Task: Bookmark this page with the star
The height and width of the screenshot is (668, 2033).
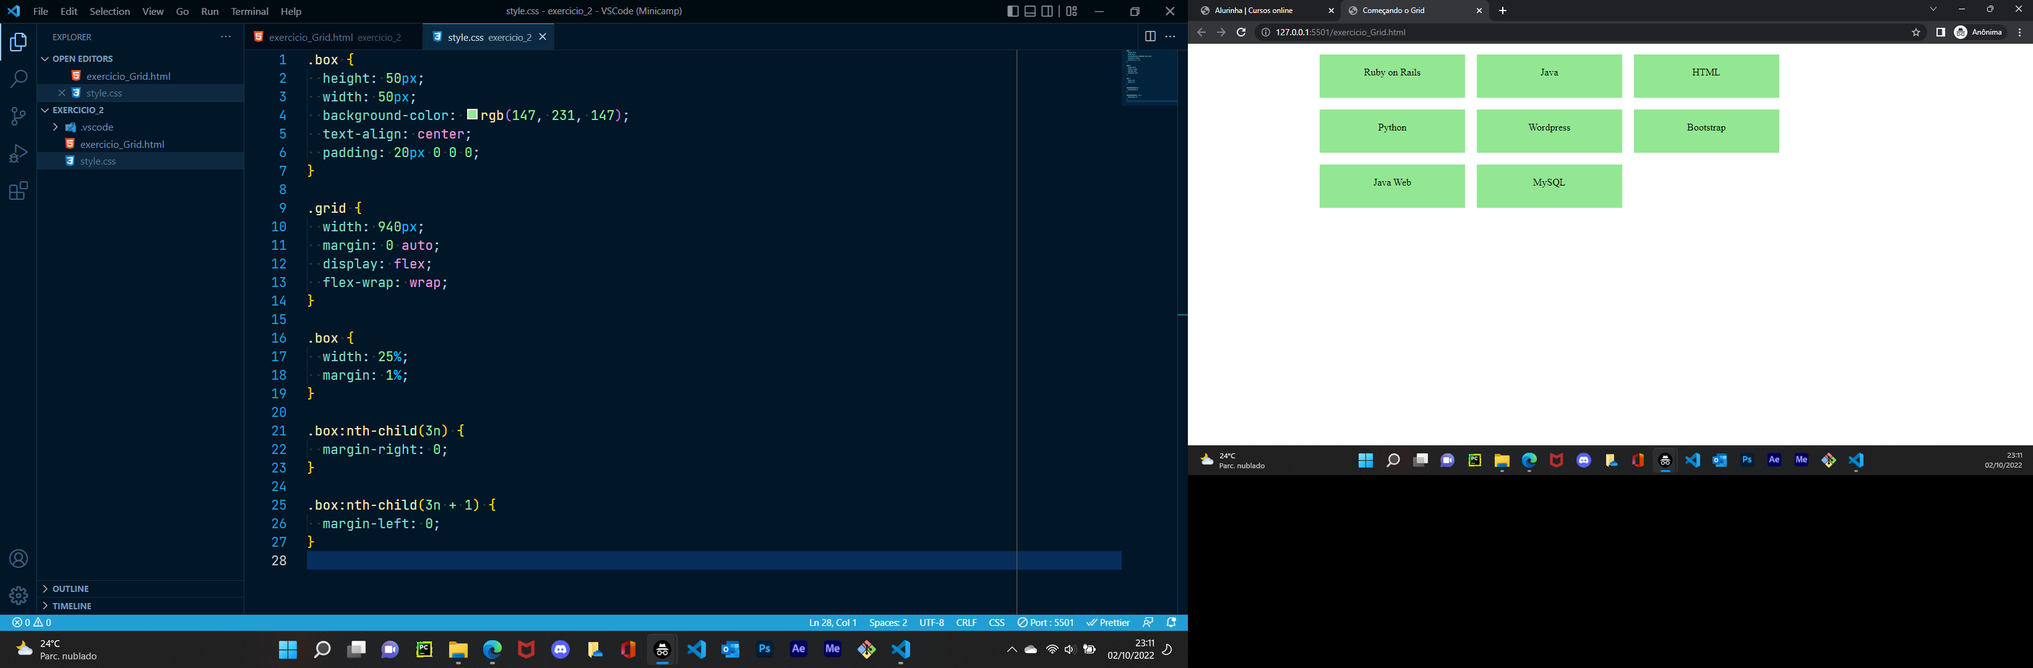Action: pyautogui.click(x=1915, y=32)
